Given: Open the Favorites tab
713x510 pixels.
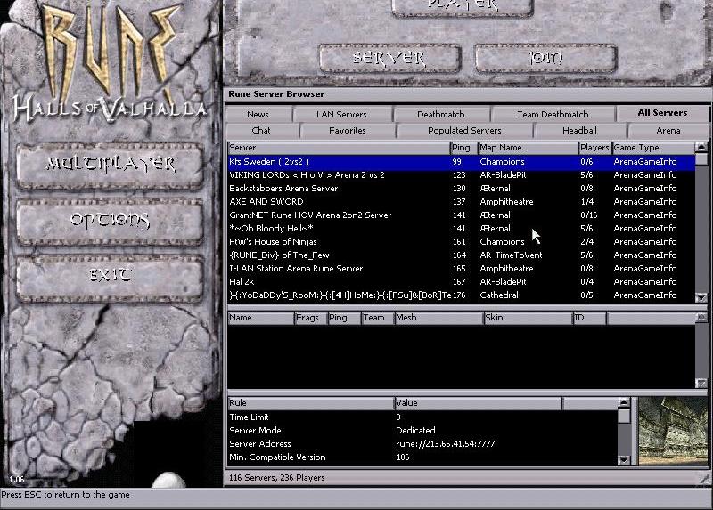Looking at the screenshot, I should tap(347, 130).
